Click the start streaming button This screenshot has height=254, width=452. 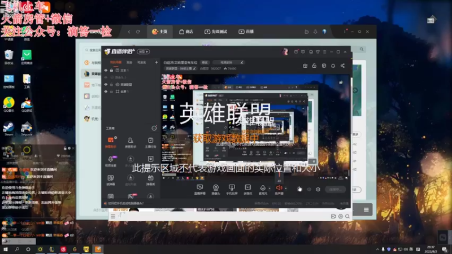pos(335,189)
